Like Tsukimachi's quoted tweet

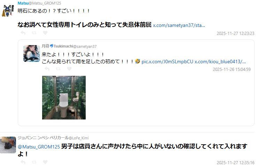tap(69, 68)
